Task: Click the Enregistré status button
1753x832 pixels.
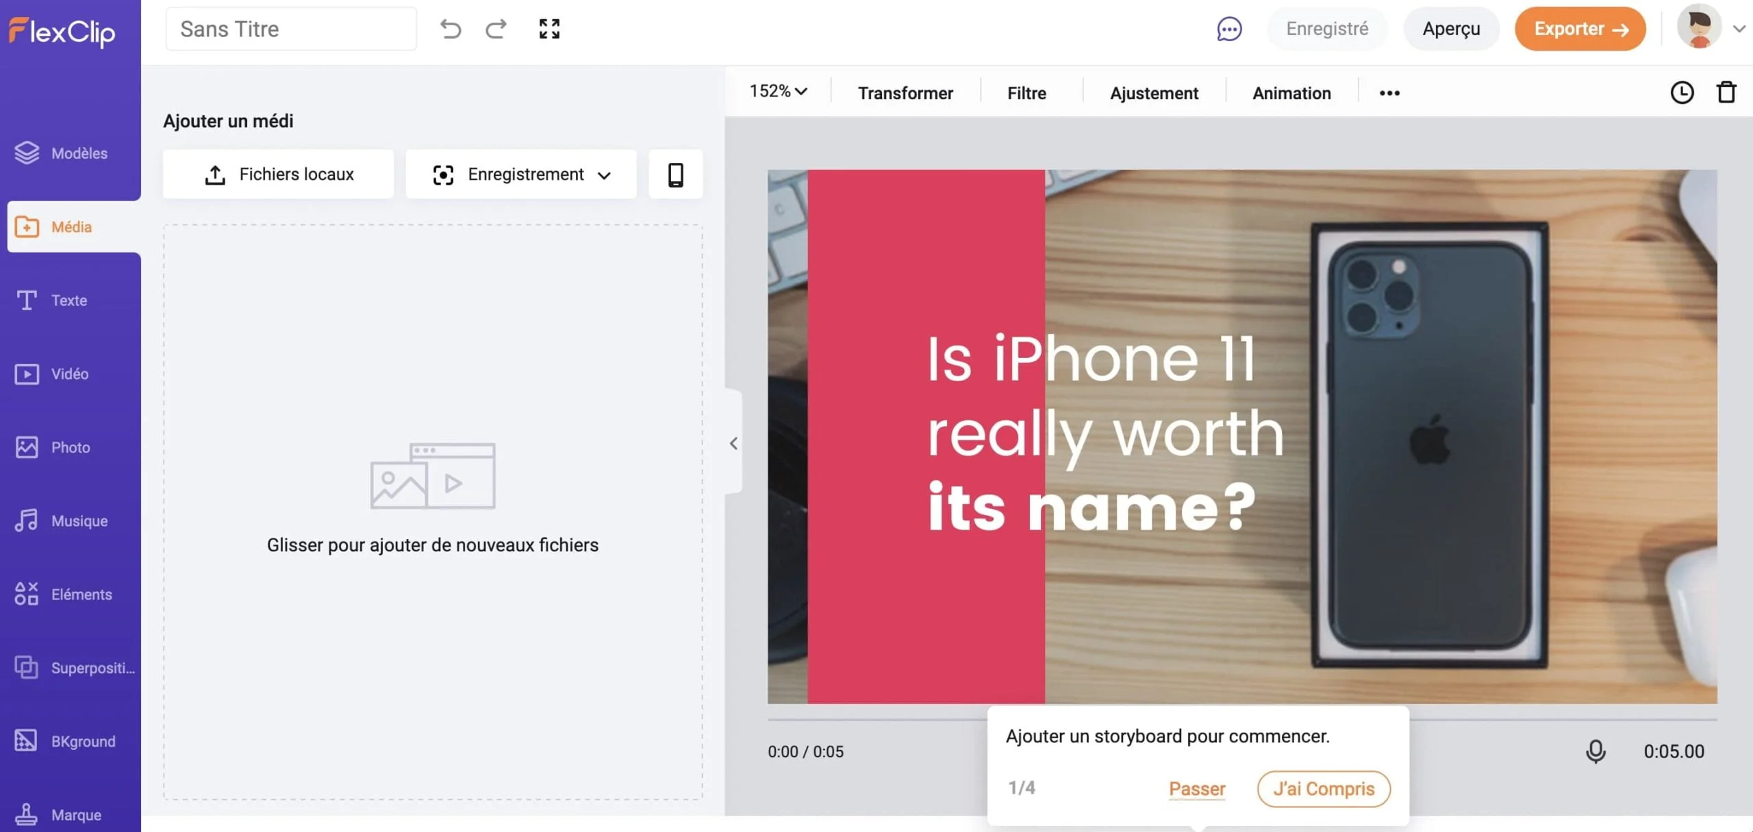Action: 1327,29
